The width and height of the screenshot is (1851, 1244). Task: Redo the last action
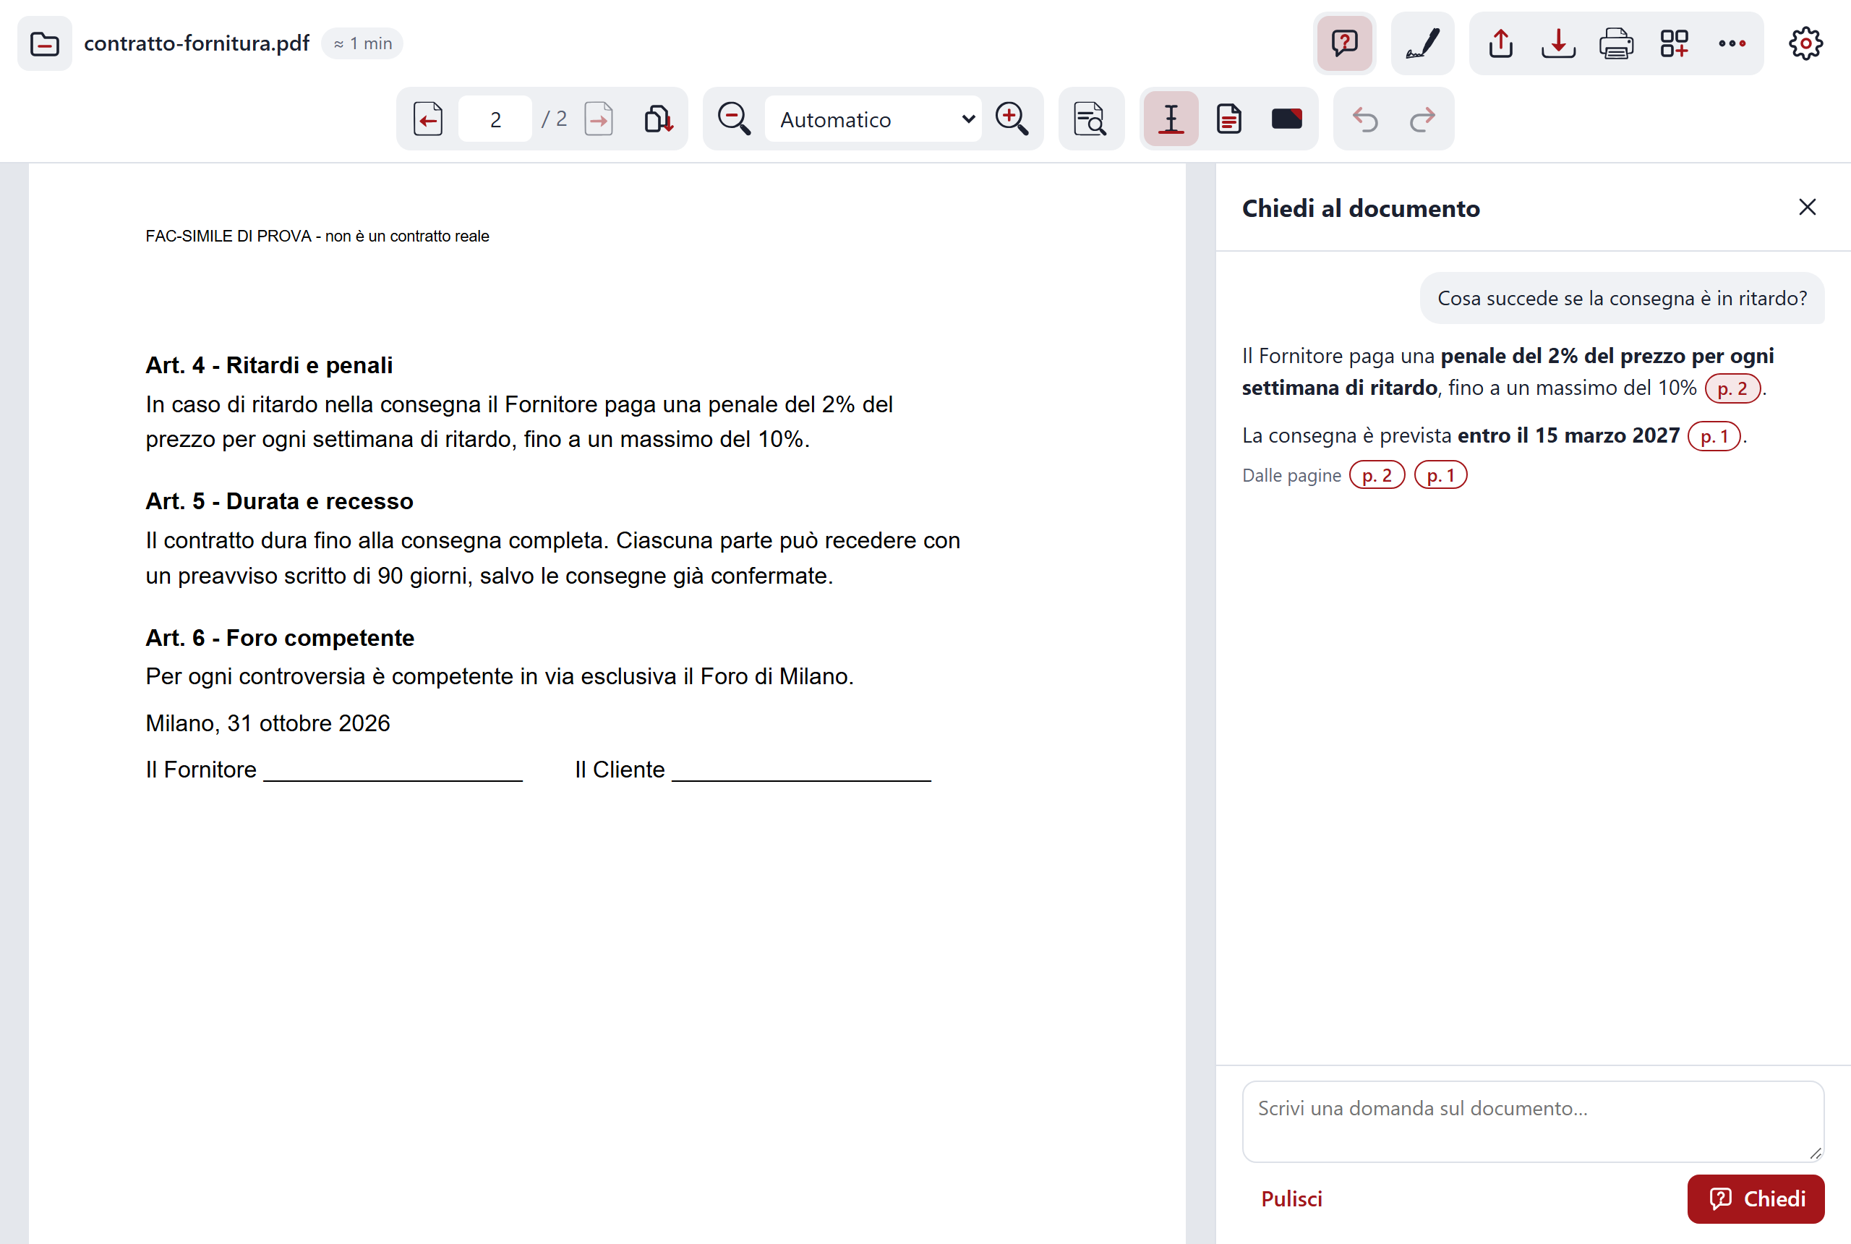pyautogui.click(x=1423, y=119)
